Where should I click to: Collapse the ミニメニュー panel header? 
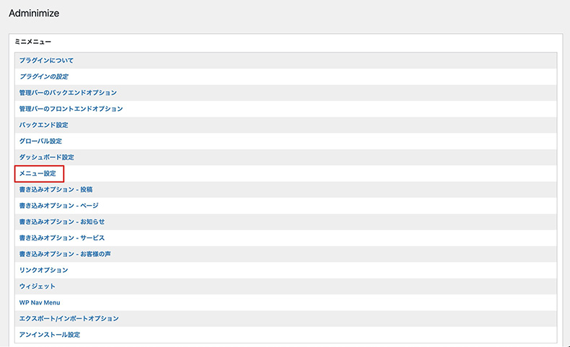[33, 42]
